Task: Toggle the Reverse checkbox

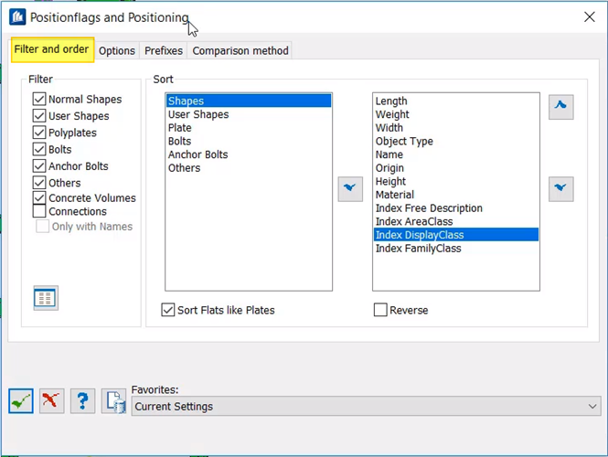Action: [x=380, y=310]
